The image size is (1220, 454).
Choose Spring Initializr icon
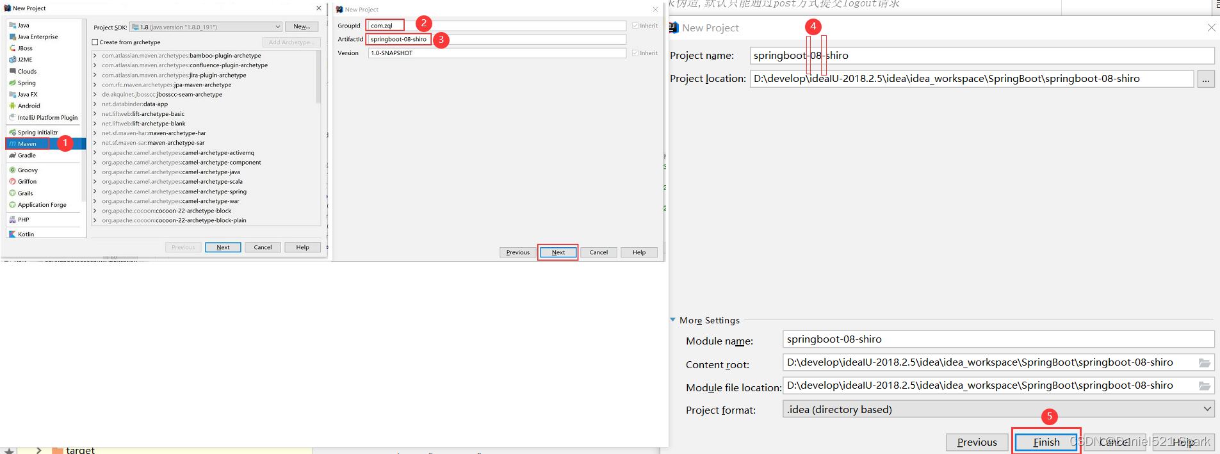tap(12, 133)
